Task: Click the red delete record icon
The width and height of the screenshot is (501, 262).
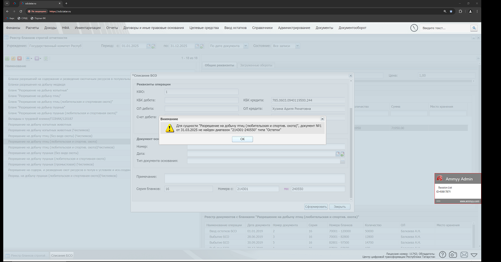Action: [x=19, y=58]
